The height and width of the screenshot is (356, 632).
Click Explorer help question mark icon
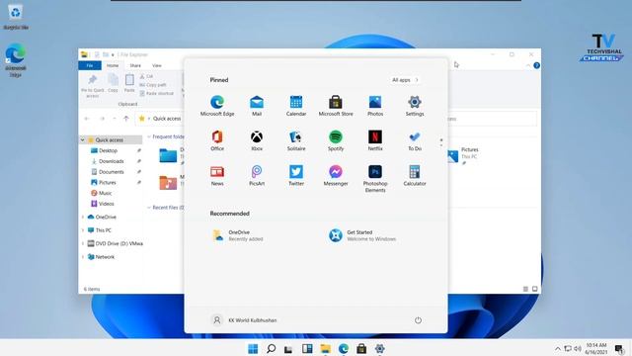(x=536, y=65)
